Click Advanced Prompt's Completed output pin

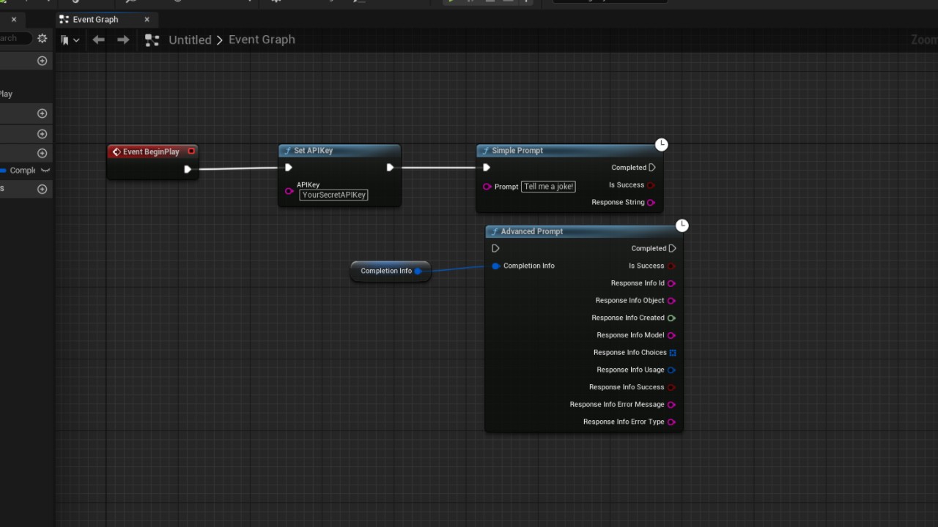pos(673,249)
